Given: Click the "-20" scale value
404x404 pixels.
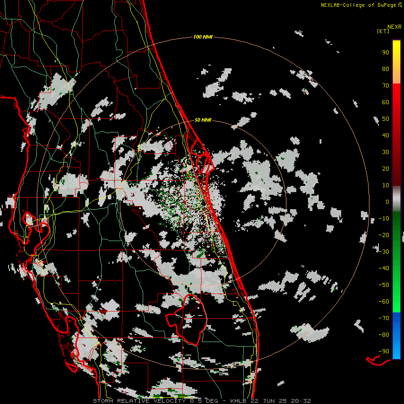Looking at the screenshot, I should coord(384,235).
